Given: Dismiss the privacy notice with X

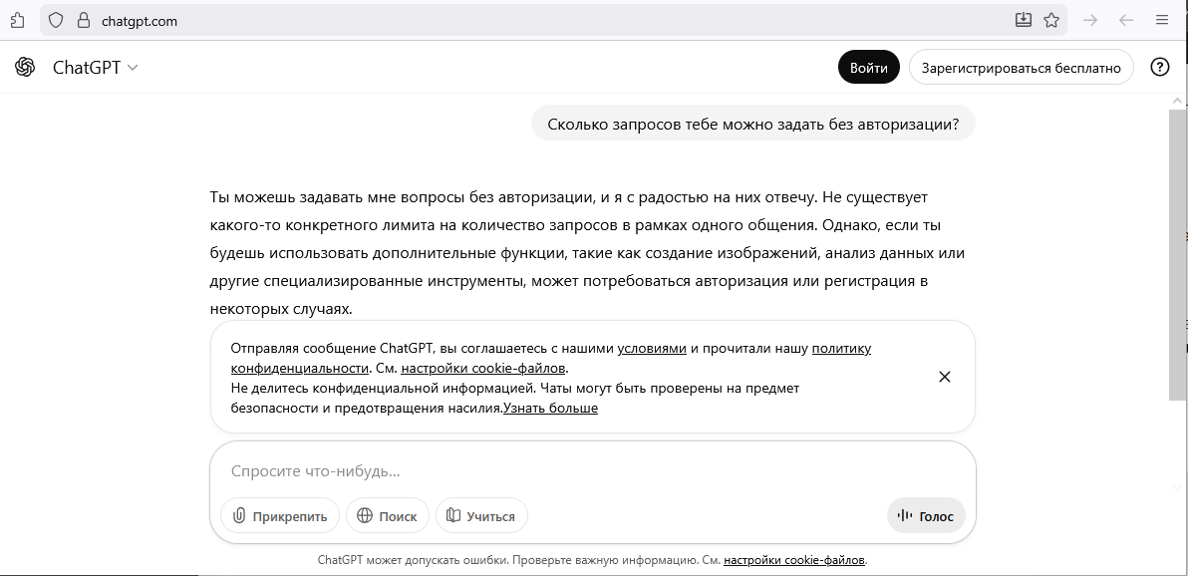Looking at the screenshot, I should [x=944, y=377].
